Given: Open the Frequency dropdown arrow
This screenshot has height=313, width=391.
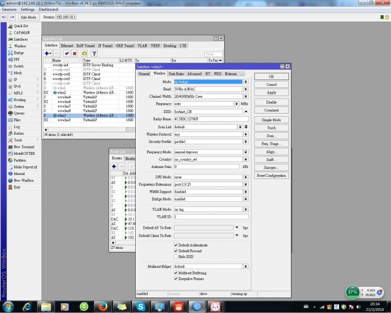Looking at the screenshot, I should [236, 104].
